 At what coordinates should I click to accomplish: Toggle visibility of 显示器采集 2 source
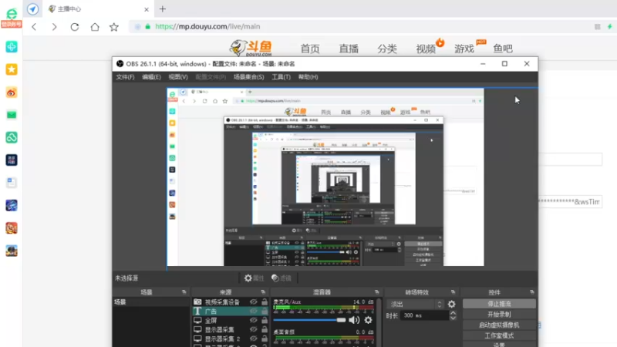pos(254,338)
